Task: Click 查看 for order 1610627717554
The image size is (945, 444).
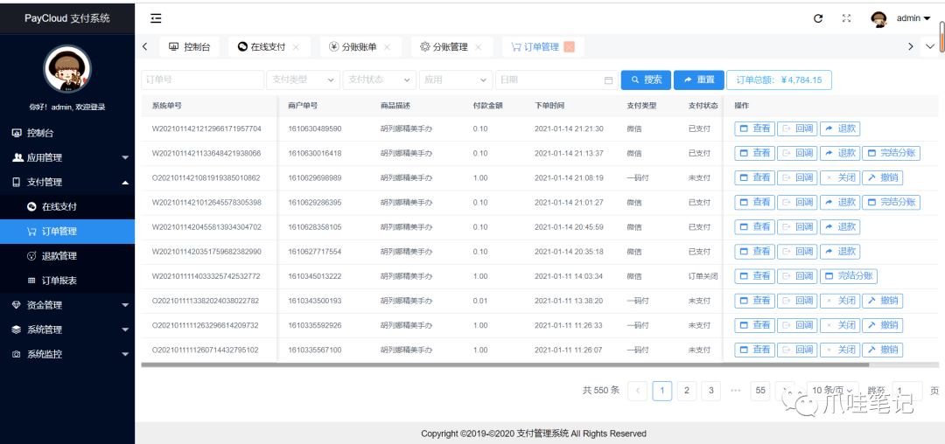Action: 754,252
